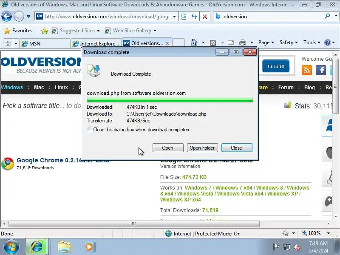Click the green download progress bar

pyautogui.click(x=170, y=100)
